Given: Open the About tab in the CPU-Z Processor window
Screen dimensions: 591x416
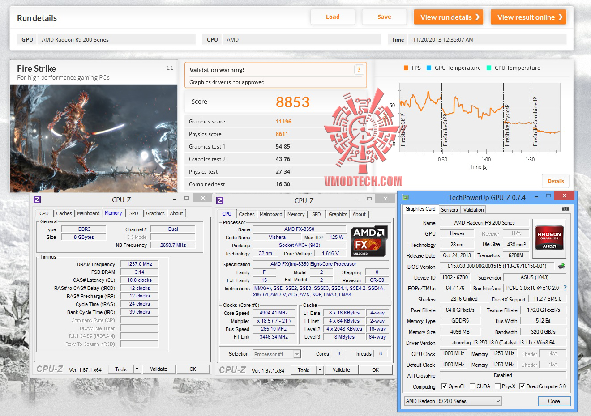Looking at the screenshot, I should (359, 214).
